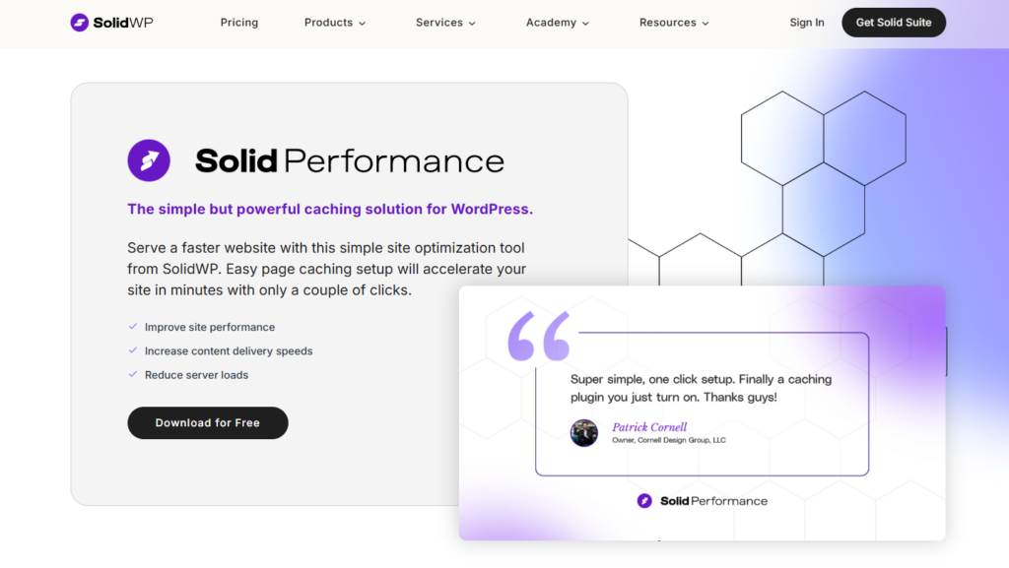The width and height of the screenshot is (1009, 568).
Task: Click the SolidWP wordmark text in header
Action: [x=123, y=23]
